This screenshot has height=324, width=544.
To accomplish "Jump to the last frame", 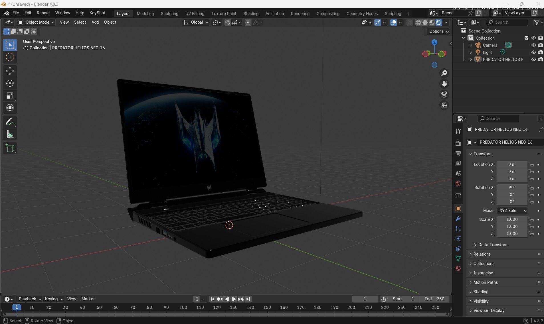I will click(248, 299).
